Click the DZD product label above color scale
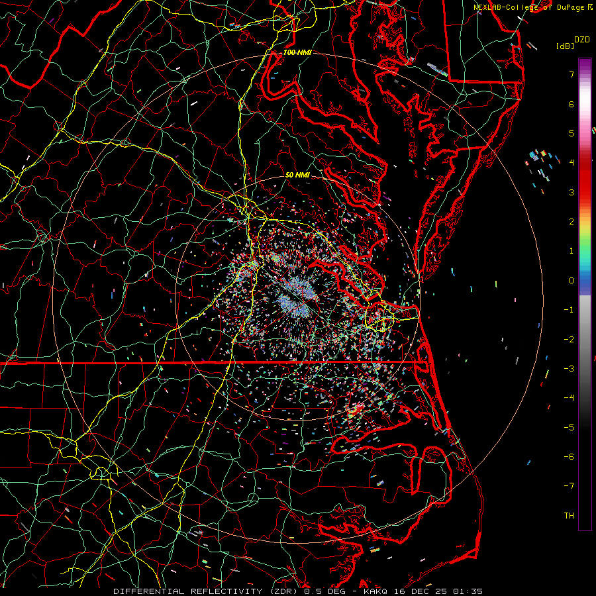This screenshot has height=596, width=596. 581,39
